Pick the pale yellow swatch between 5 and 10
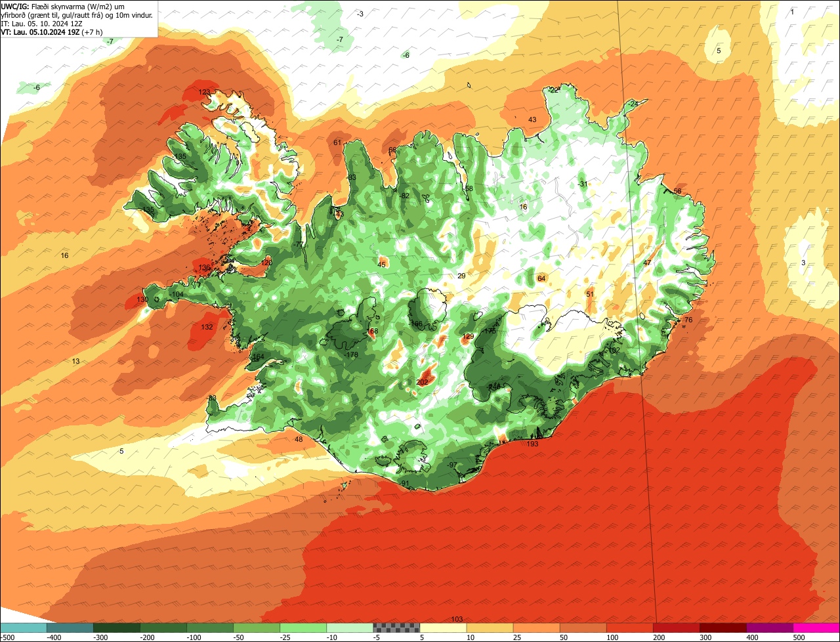 click(x=443, y=628)
